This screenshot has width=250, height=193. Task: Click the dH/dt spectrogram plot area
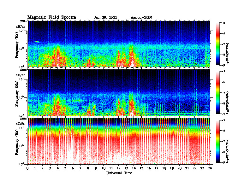pyautogui.click(x=119, y=44)
